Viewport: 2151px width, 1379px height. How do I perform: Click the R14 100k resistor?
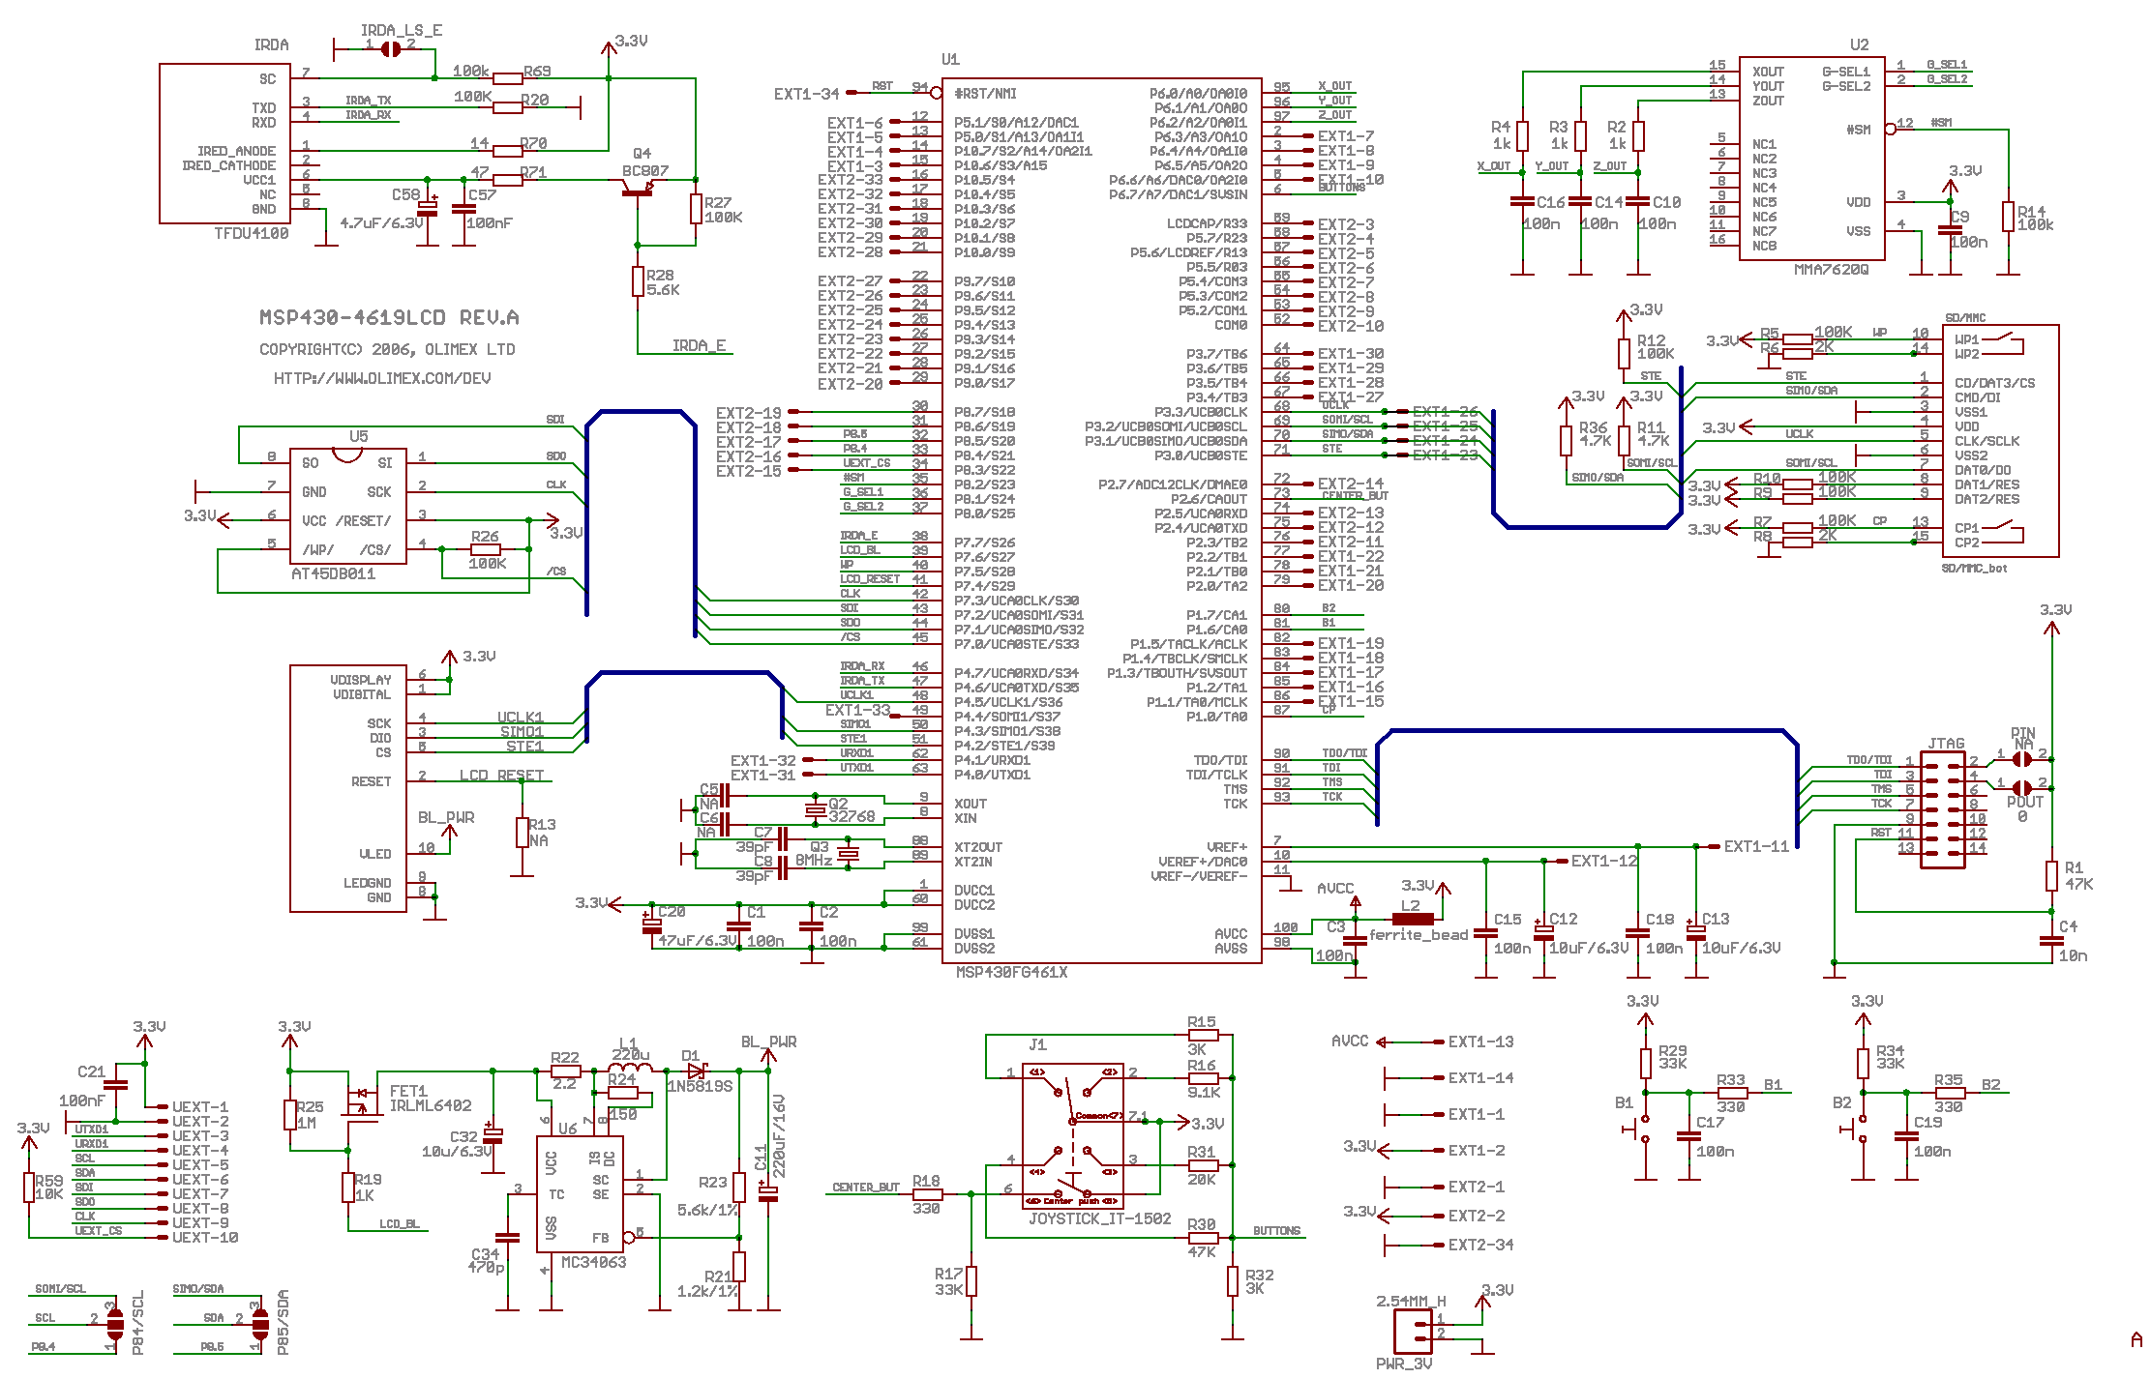[x=2008, y=217]
